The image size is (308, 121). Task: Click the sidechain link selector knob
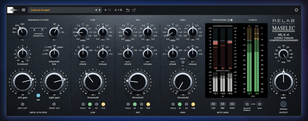(54, 54)
